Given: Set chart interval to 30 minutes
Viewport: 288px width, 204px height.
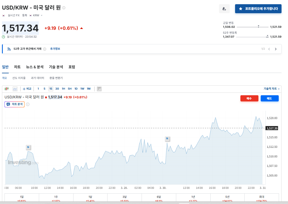Looking at the screenshot, I should pyautogui.click(x=57, y=89).
